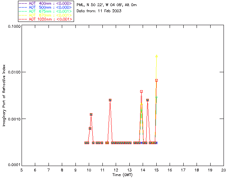Click the x-axis tick label 20
The image size is (230, 184).
224,170
